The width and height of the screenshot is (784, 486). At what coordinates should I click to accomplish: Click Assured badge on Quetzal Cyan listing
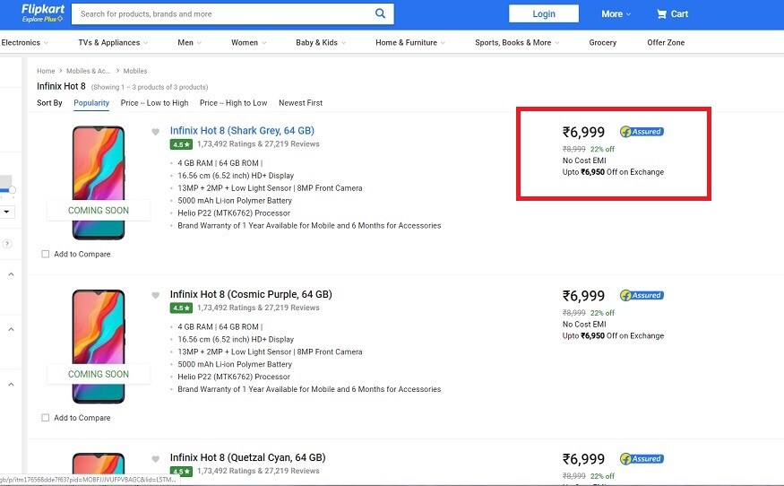(x=642, y=458)
